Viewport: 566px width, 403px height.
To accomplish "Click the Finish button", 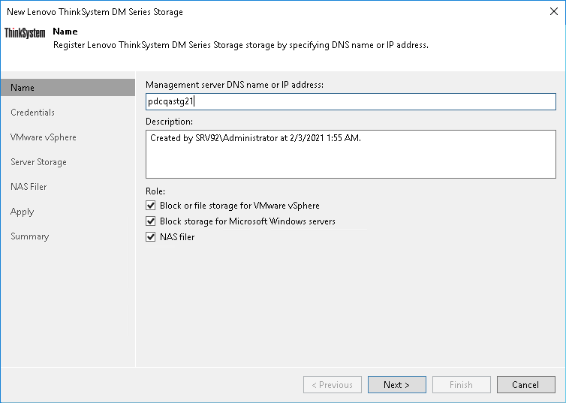I will point(462,384).
